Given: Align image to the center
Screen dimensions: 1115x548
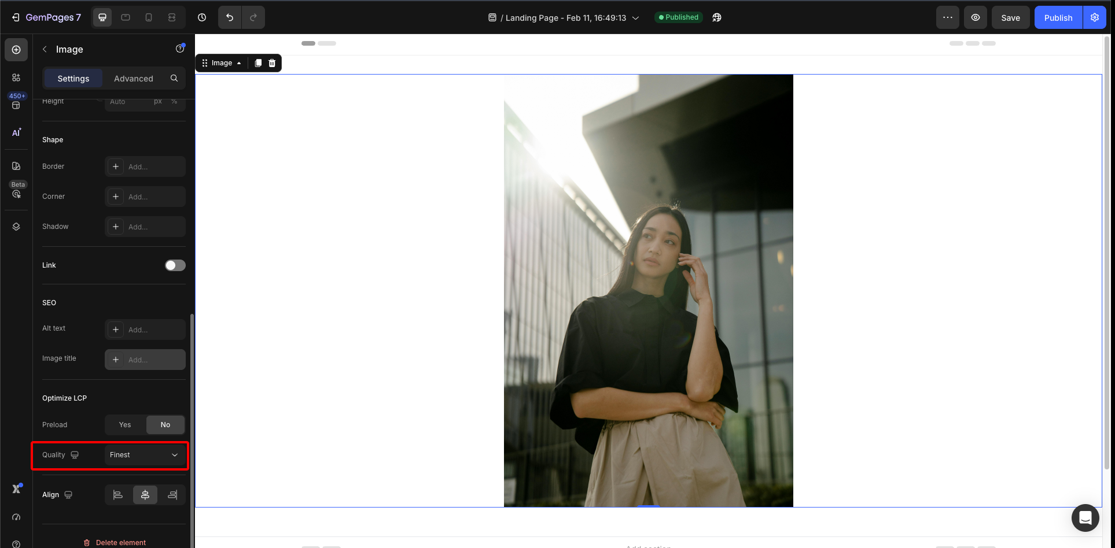Looking at the screenshot, I should [145, 495].
